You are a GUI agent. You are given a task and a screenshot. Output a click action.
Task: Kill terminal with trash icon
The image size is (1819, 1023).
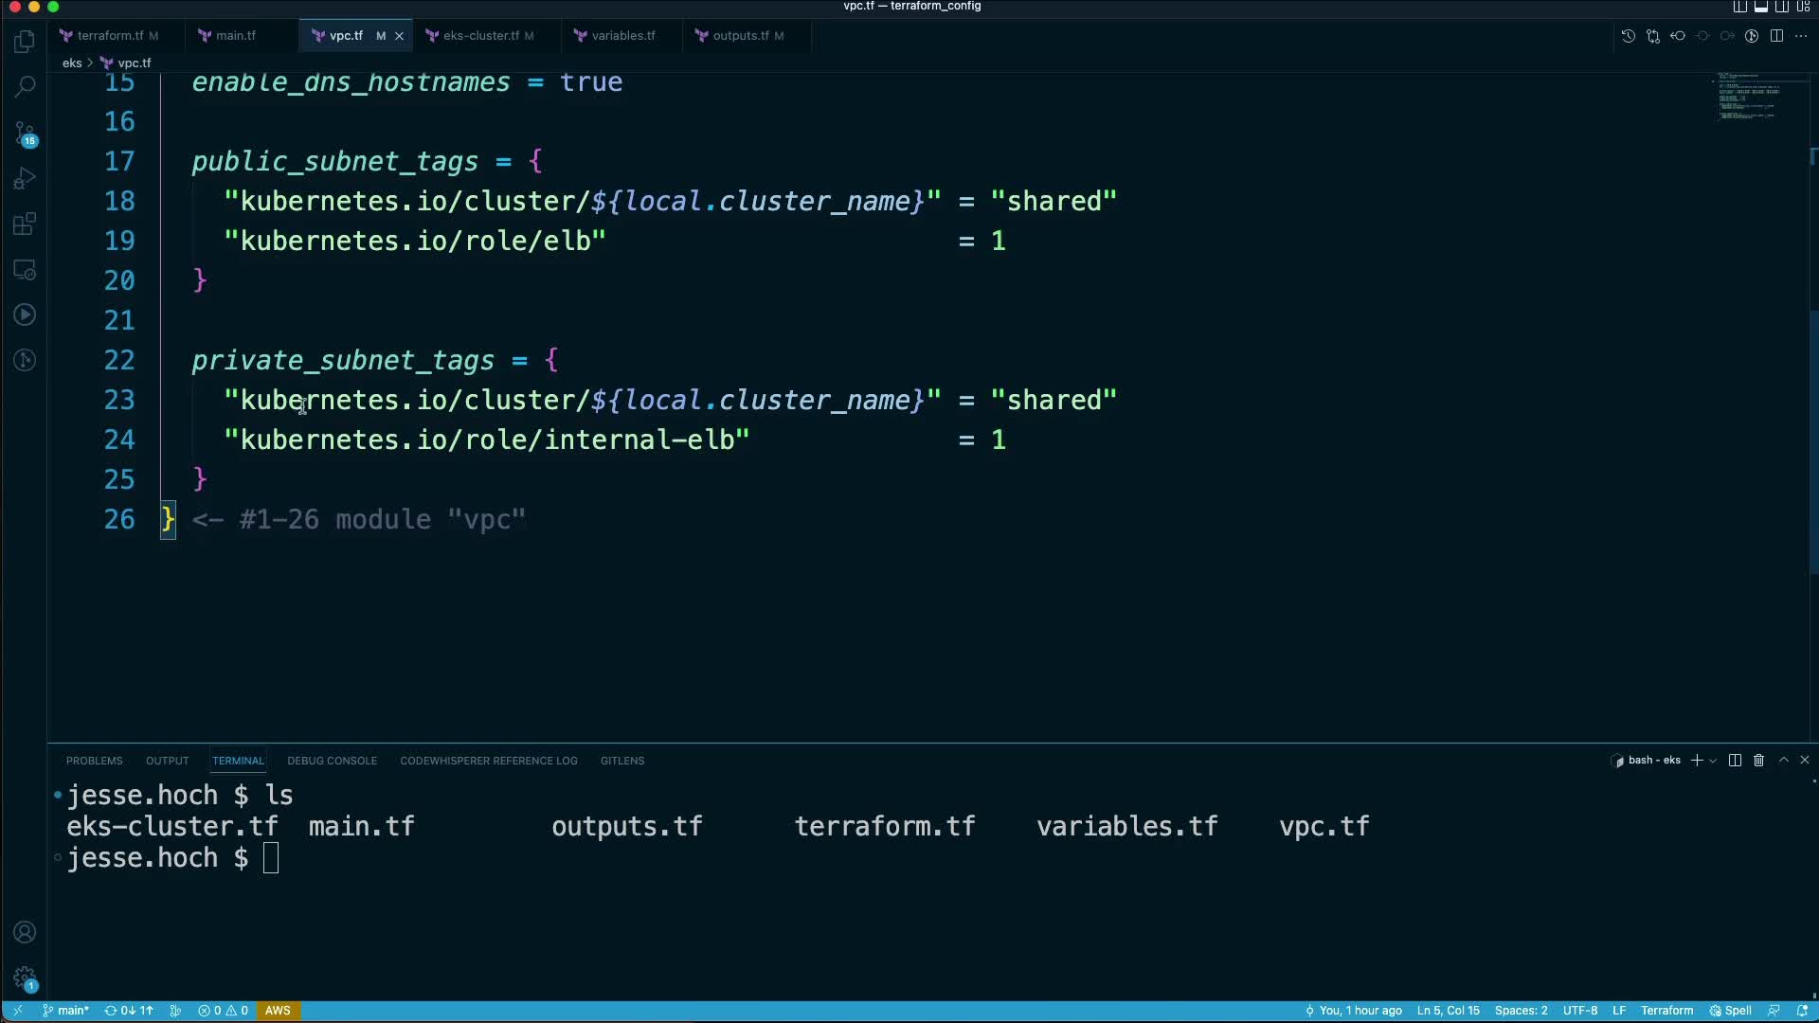[1759, 761]
